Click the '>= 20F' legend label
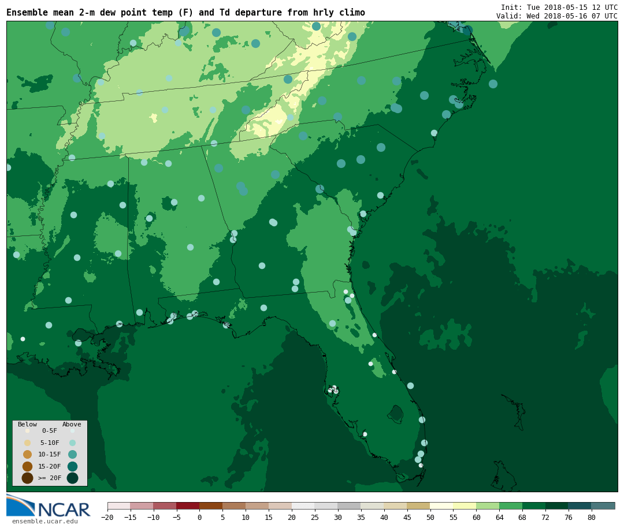624x528 pixels. pos(50,478)
